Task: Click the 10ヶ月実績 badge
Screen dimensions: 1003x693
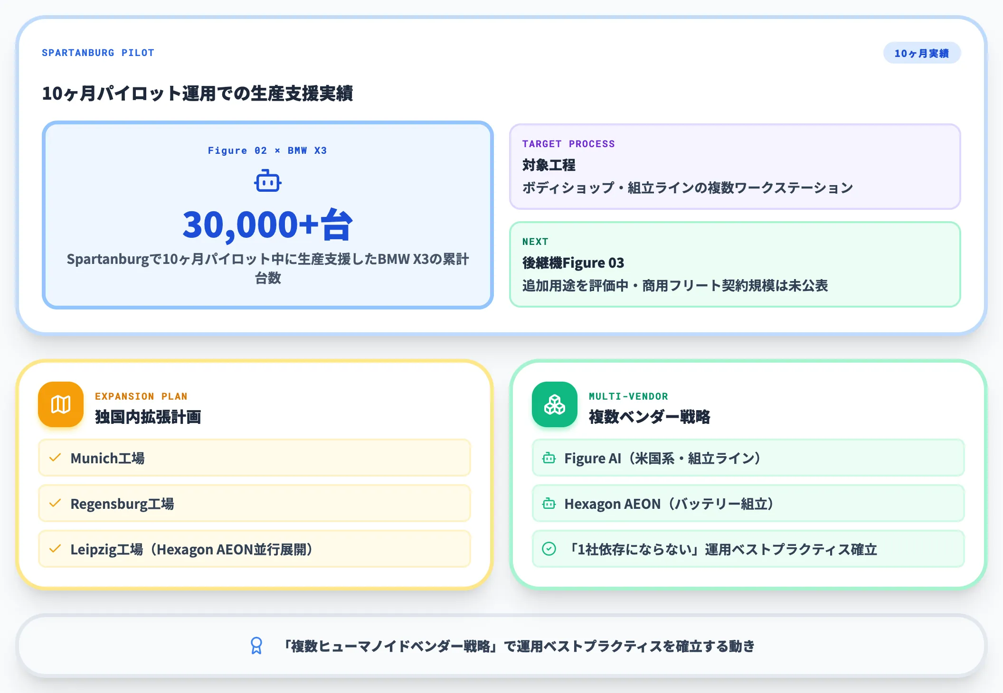Action: point(922,53)
